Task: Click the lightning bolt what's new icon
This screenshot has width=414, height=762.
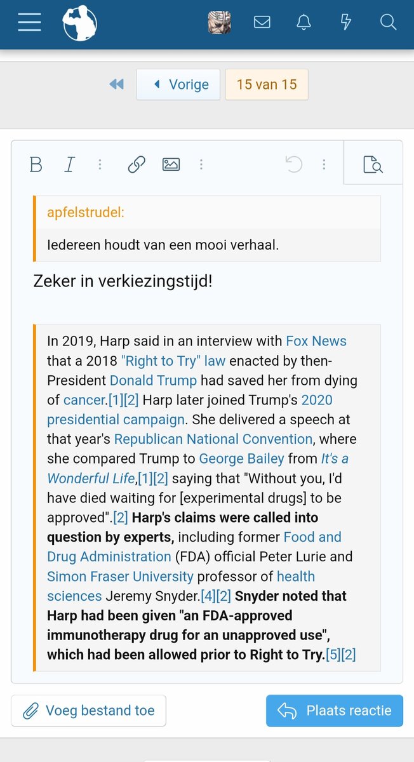Action: coord(346,23)
